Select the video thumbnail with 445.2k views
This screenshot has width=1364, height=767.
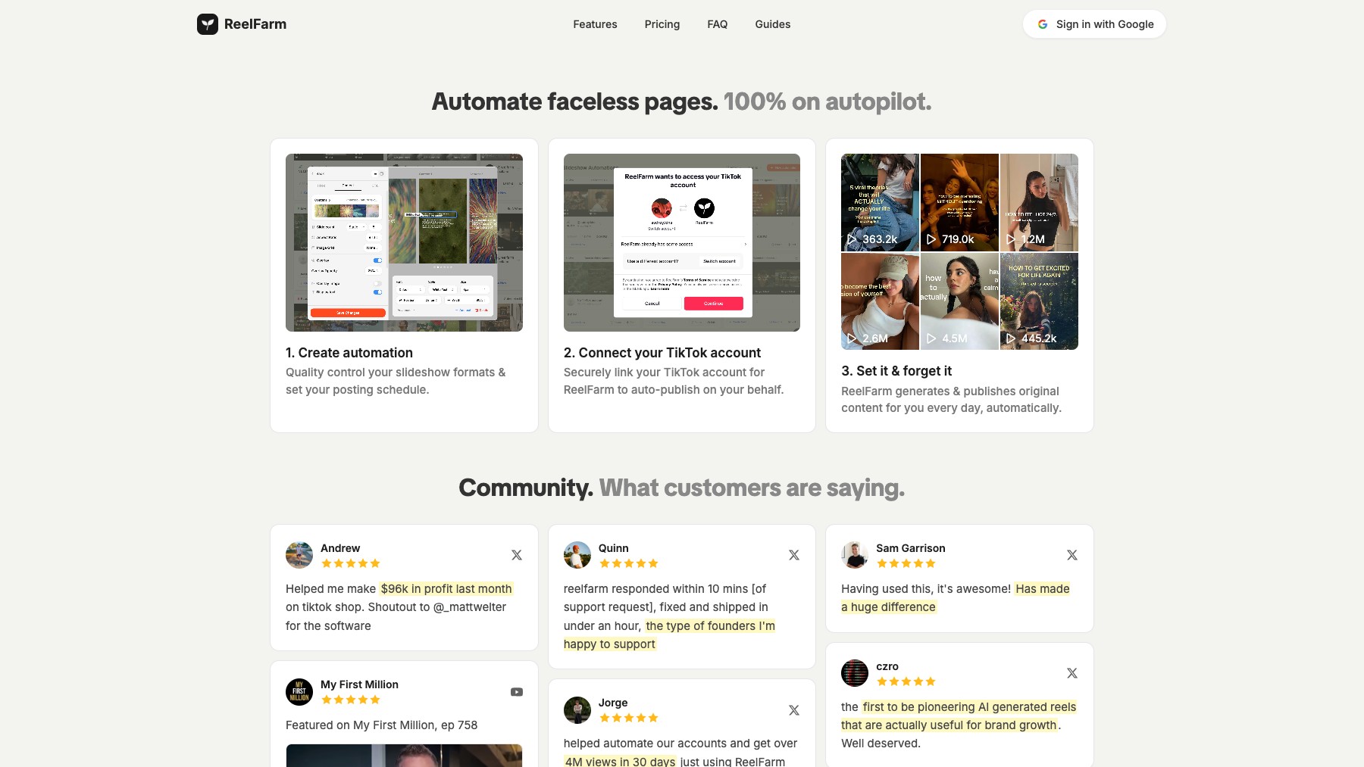pyautogui.click(x=1039, y=301)
